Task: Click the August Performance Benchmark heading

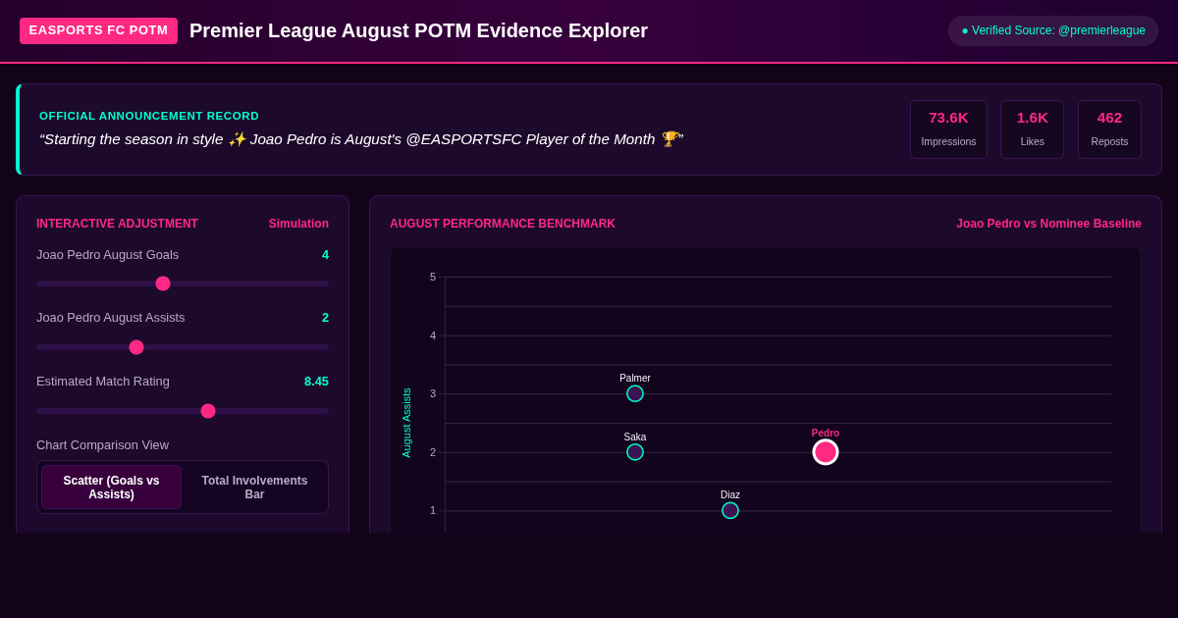Action: point(503,224)
